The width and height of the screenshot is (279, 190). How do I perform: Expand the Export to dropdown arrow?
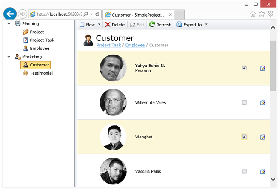(206, 25)
